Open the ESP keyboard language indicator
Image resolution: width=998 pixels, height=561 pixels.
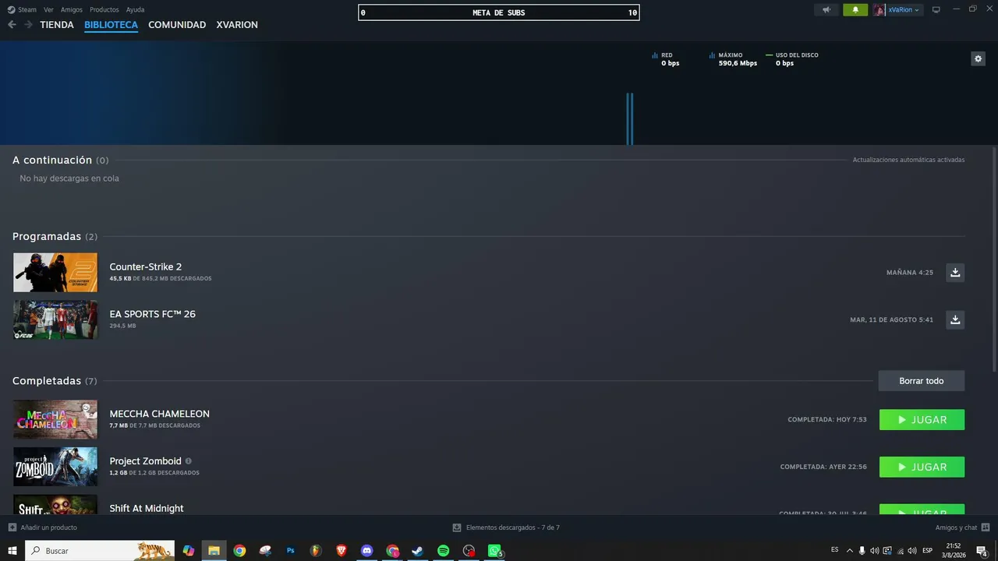tap(927, 551)
